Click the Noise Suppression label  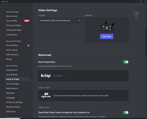[47, 62]
